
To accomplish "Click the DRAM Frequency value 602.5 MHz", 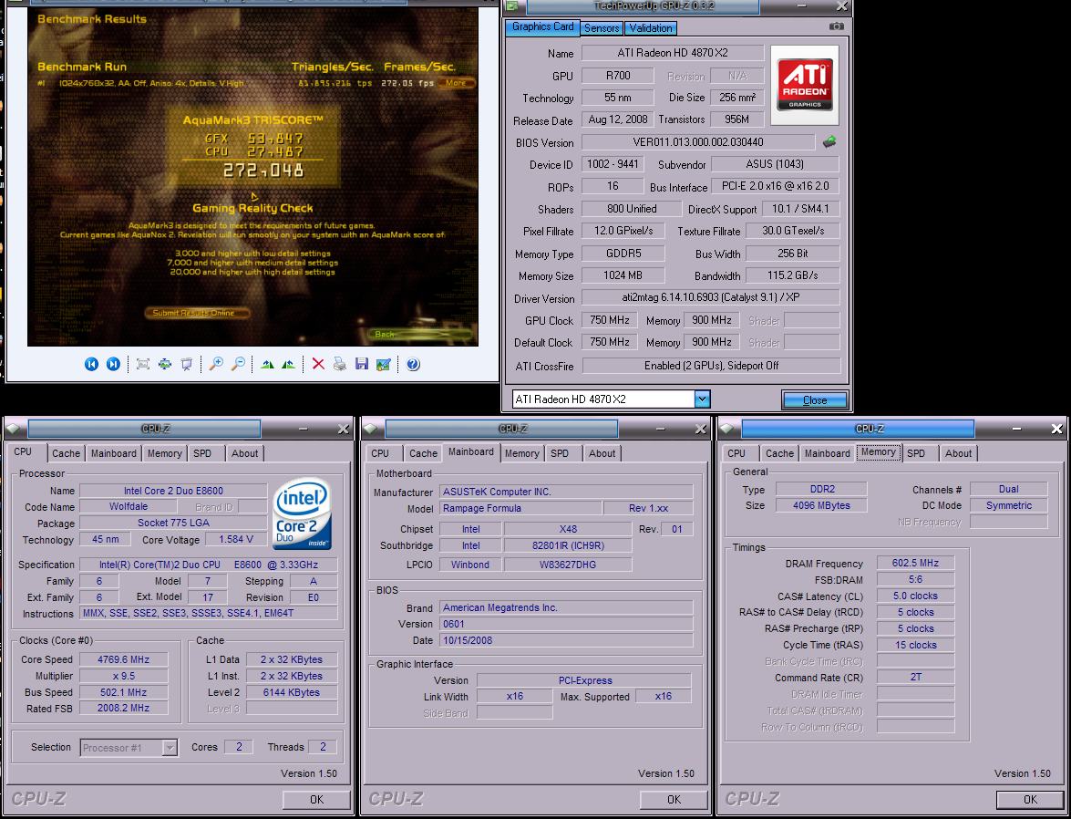I will point(915,564).
